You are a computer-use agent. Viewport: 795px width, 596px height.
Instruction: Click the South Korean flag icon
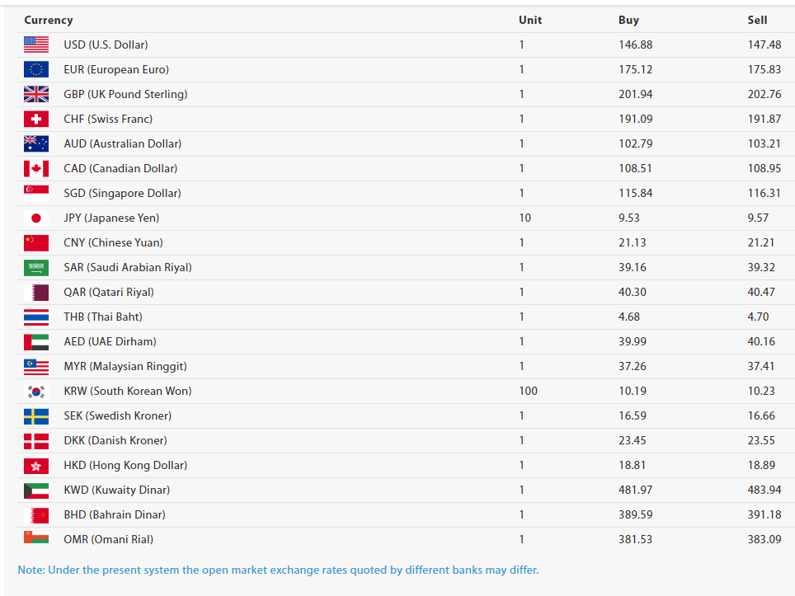[36, 391]
